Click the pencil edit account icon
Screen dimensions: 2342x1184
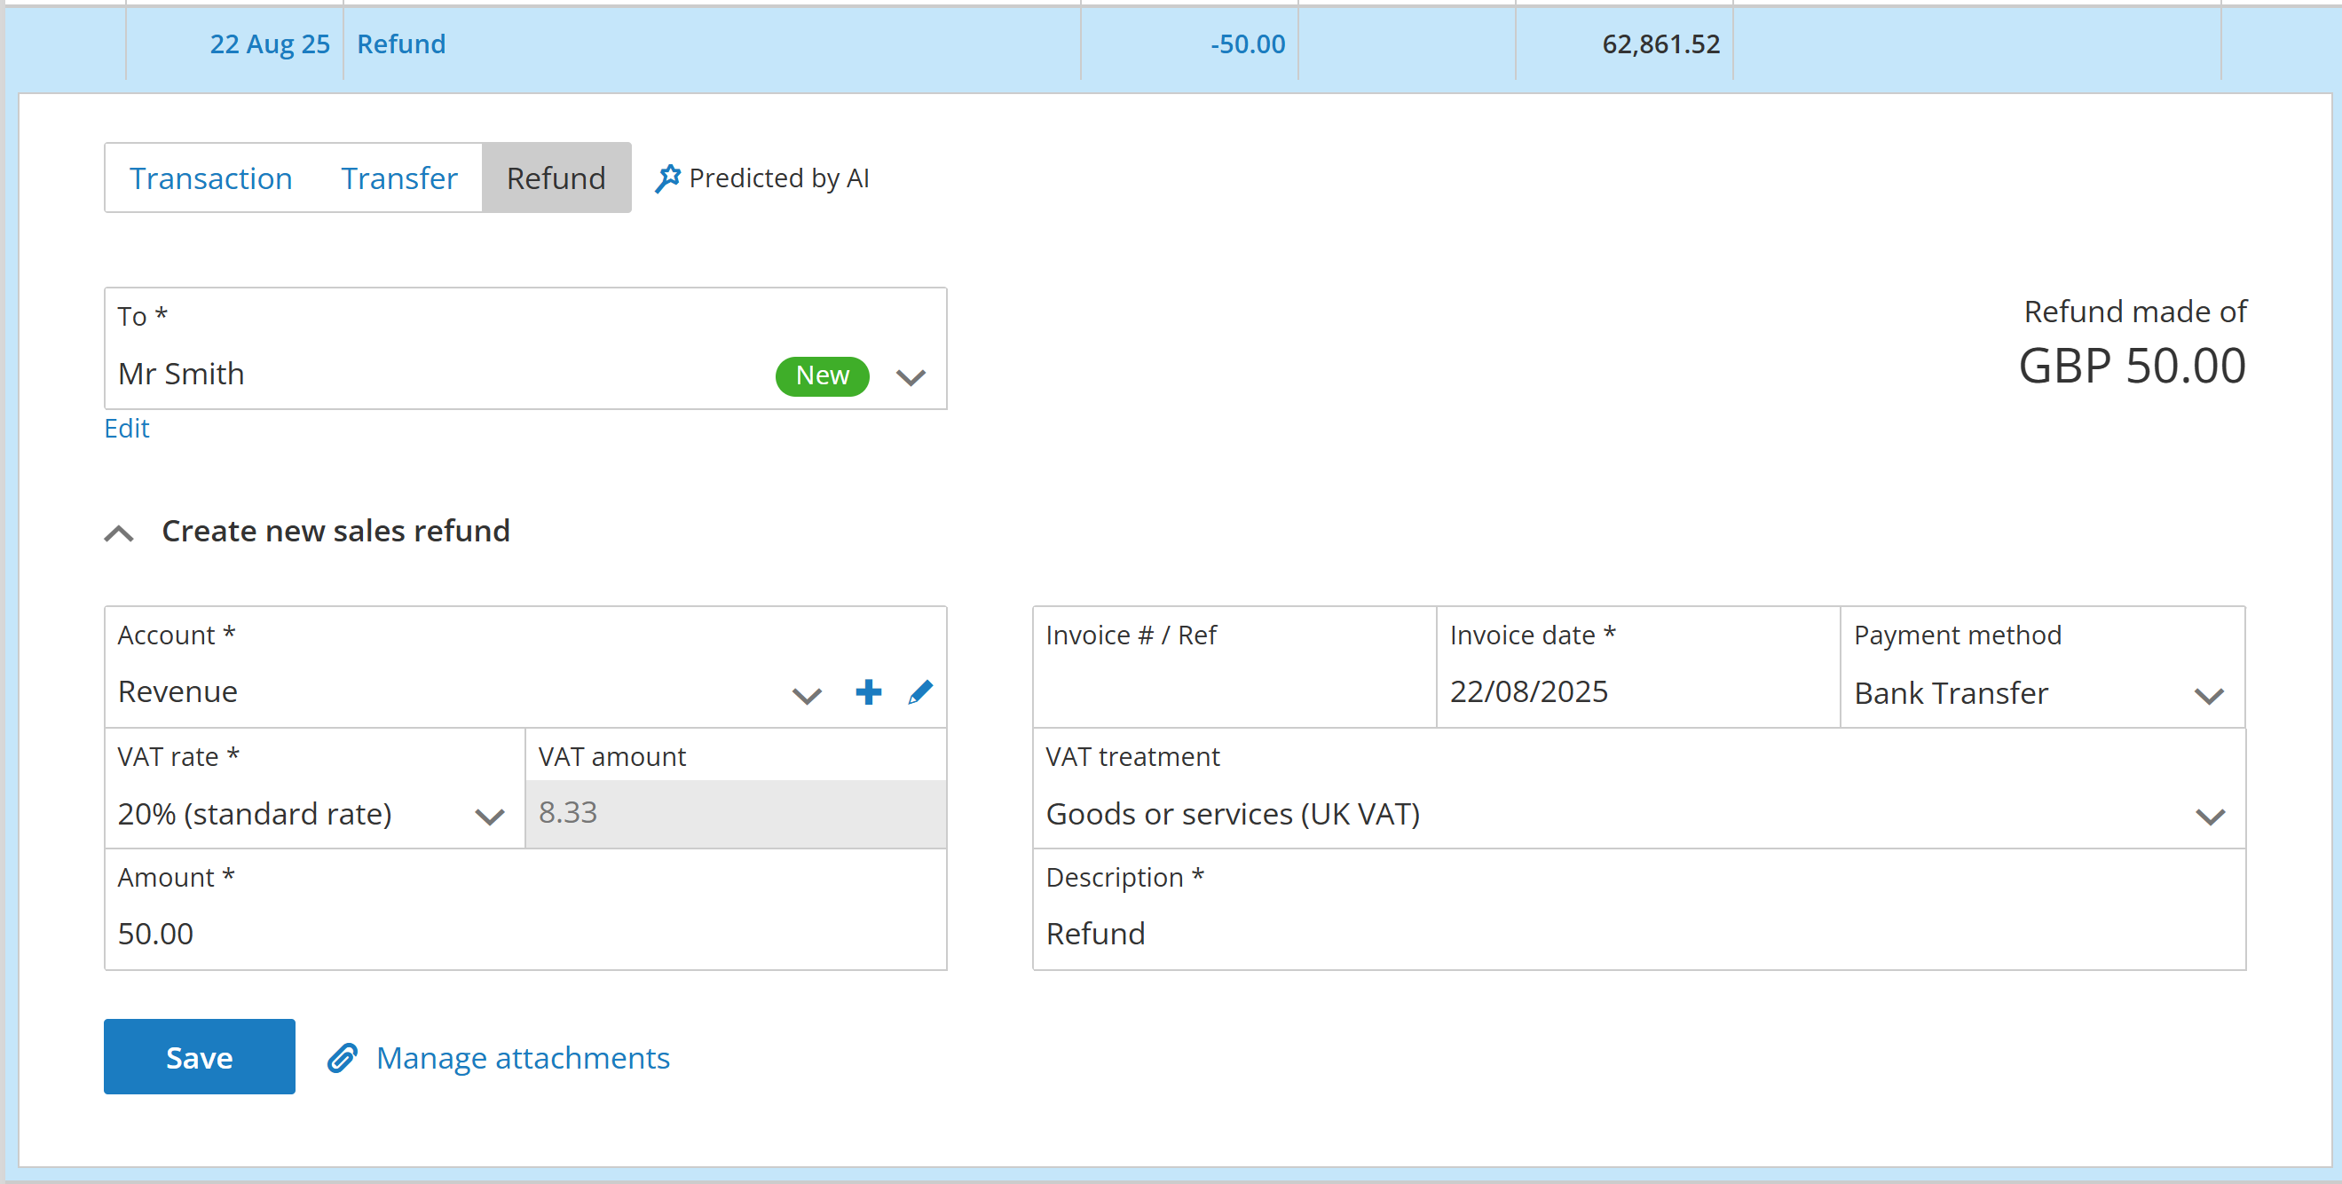(x=920, y=692)
